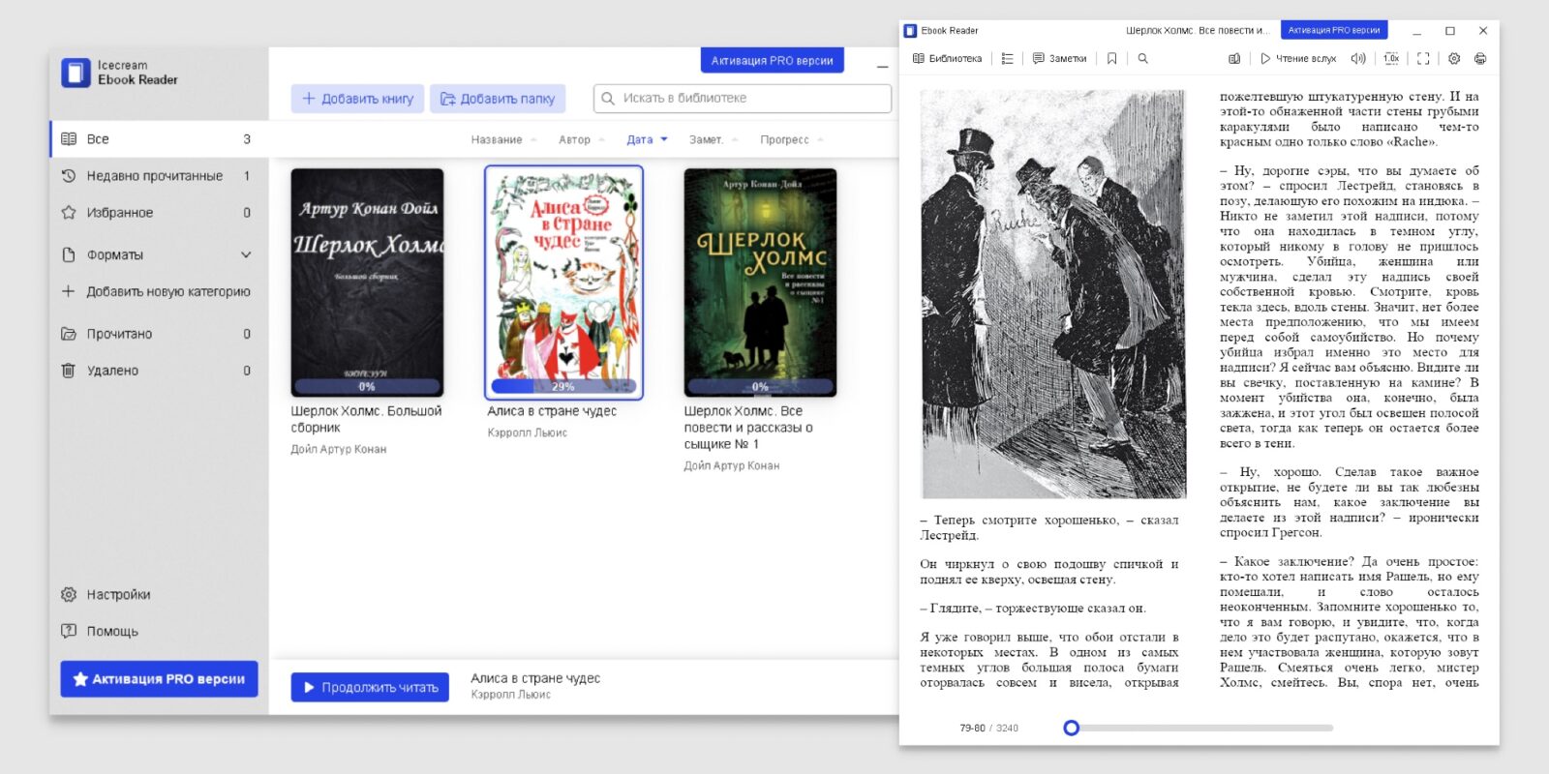Switch reader to fullscreen mode
1549x774 pixels.
(1423, 58)
